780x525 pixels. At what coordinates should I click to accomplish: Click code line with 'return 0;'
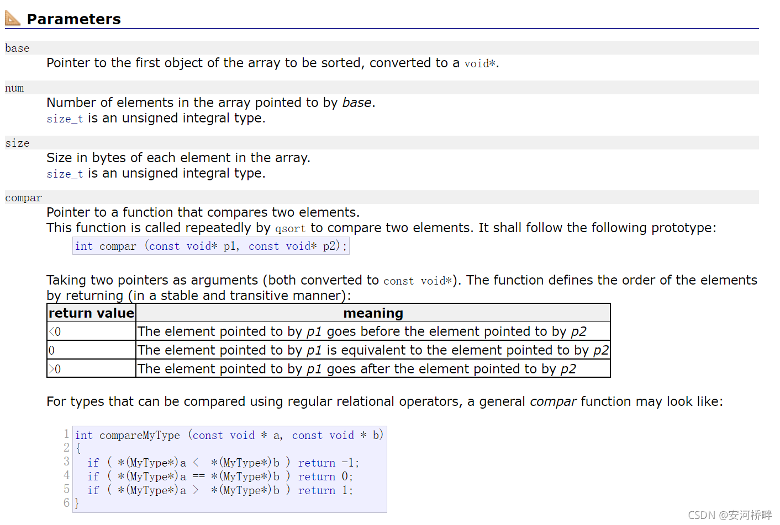[x=220, y=476]
